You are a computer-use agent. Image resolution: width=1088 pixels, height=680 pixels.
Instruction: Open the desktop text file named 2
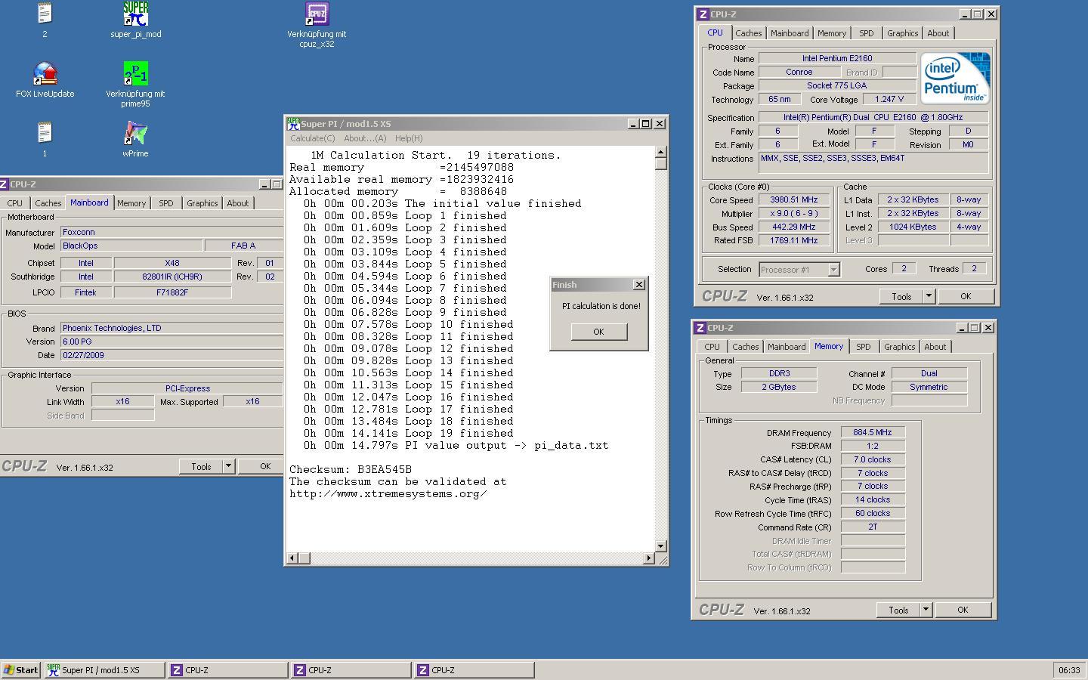coord(45,14)
